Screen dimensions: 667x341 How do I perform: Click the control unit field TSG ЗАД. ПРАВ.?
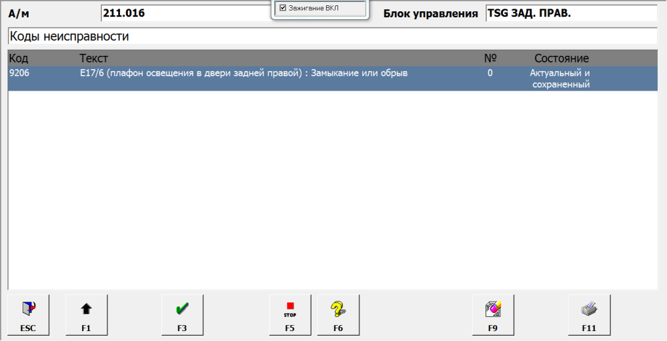point(572,13)
